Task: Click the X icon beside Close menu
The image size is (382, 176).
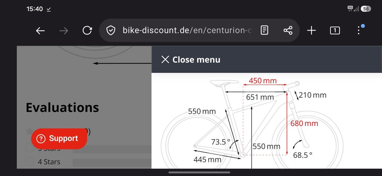Action: point(165,60)
